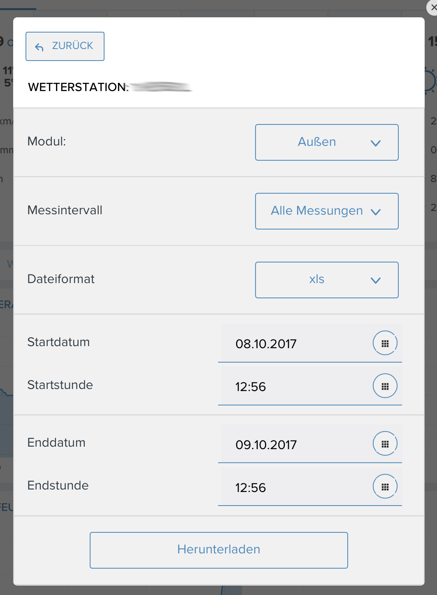Click the blurred weather station name
This screenshot has height=595, width=437.
click(x=161, y=87)
